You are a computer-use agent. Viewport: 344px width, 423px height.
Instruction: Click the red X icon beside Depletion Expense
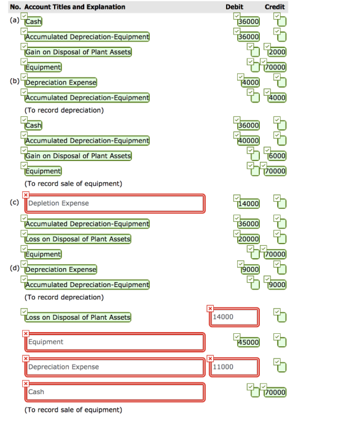[26, 195]
